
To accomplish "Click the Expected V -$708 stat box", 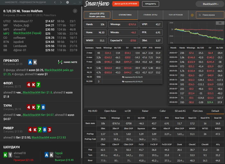I will tap(123, 41).
